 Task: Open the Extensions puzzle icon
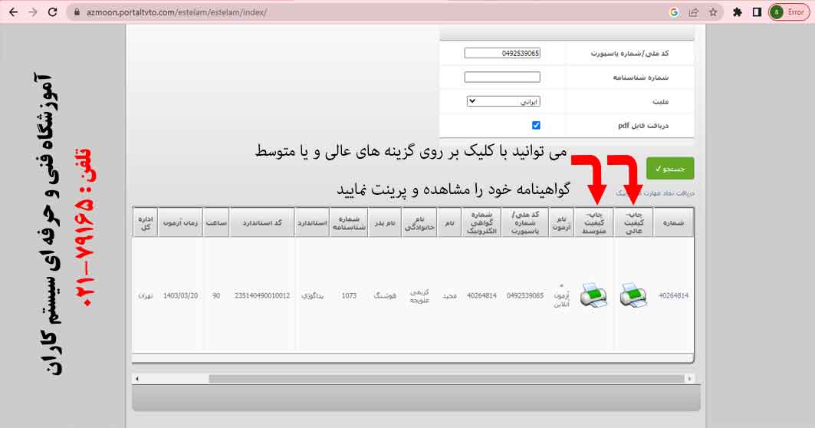click(738, 12)
